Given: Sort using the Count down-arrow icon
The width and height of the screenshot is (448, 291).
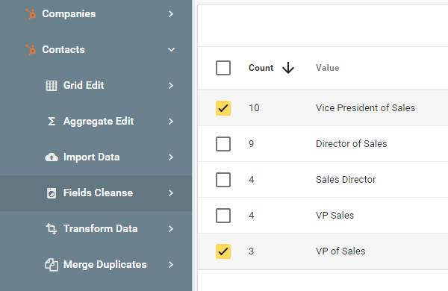Looking at the screenshot, I should [288, 68].
